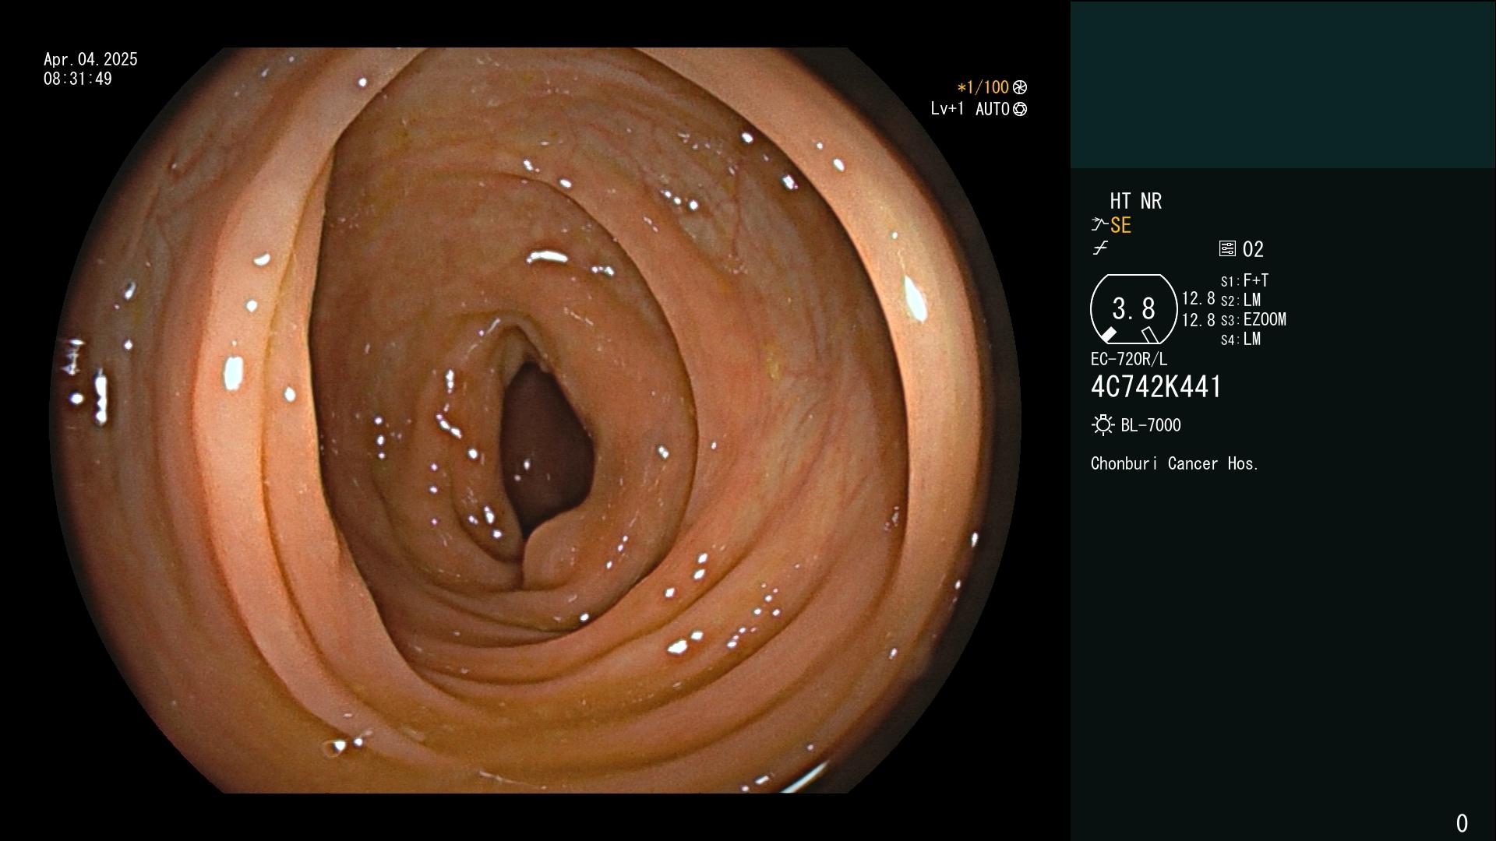1496x841 pixels.
Task: Click the light source icon beside BL-7000
Action: click(1103, 425)
